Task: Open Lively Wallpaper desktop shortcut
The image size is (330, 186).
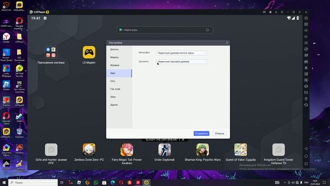Action: pyautogui.click(x=6, y=71)
